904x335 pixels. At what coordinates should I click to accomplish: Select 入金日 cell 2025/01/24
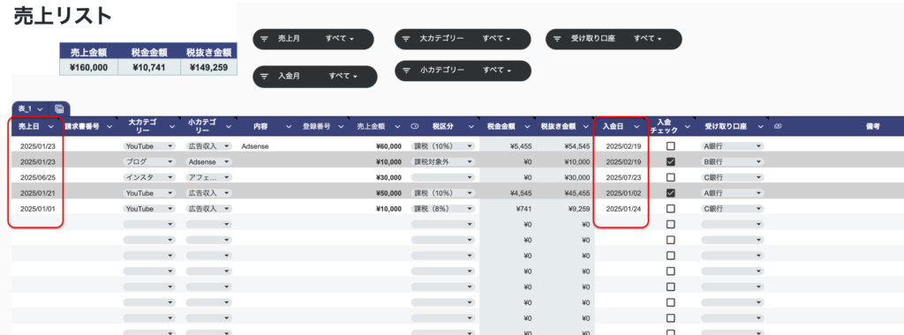pyautogui.click(x=623, y=208)
